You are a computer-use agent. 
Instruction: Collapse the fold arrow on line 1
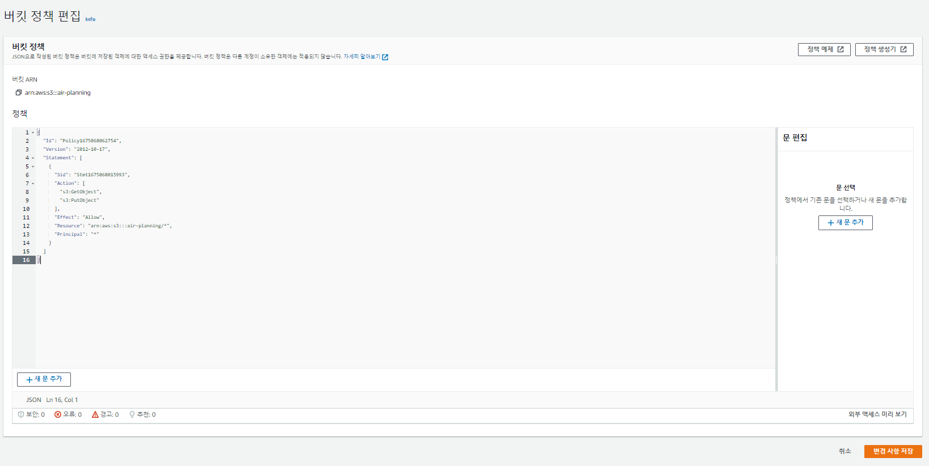(x=33, y=133)
